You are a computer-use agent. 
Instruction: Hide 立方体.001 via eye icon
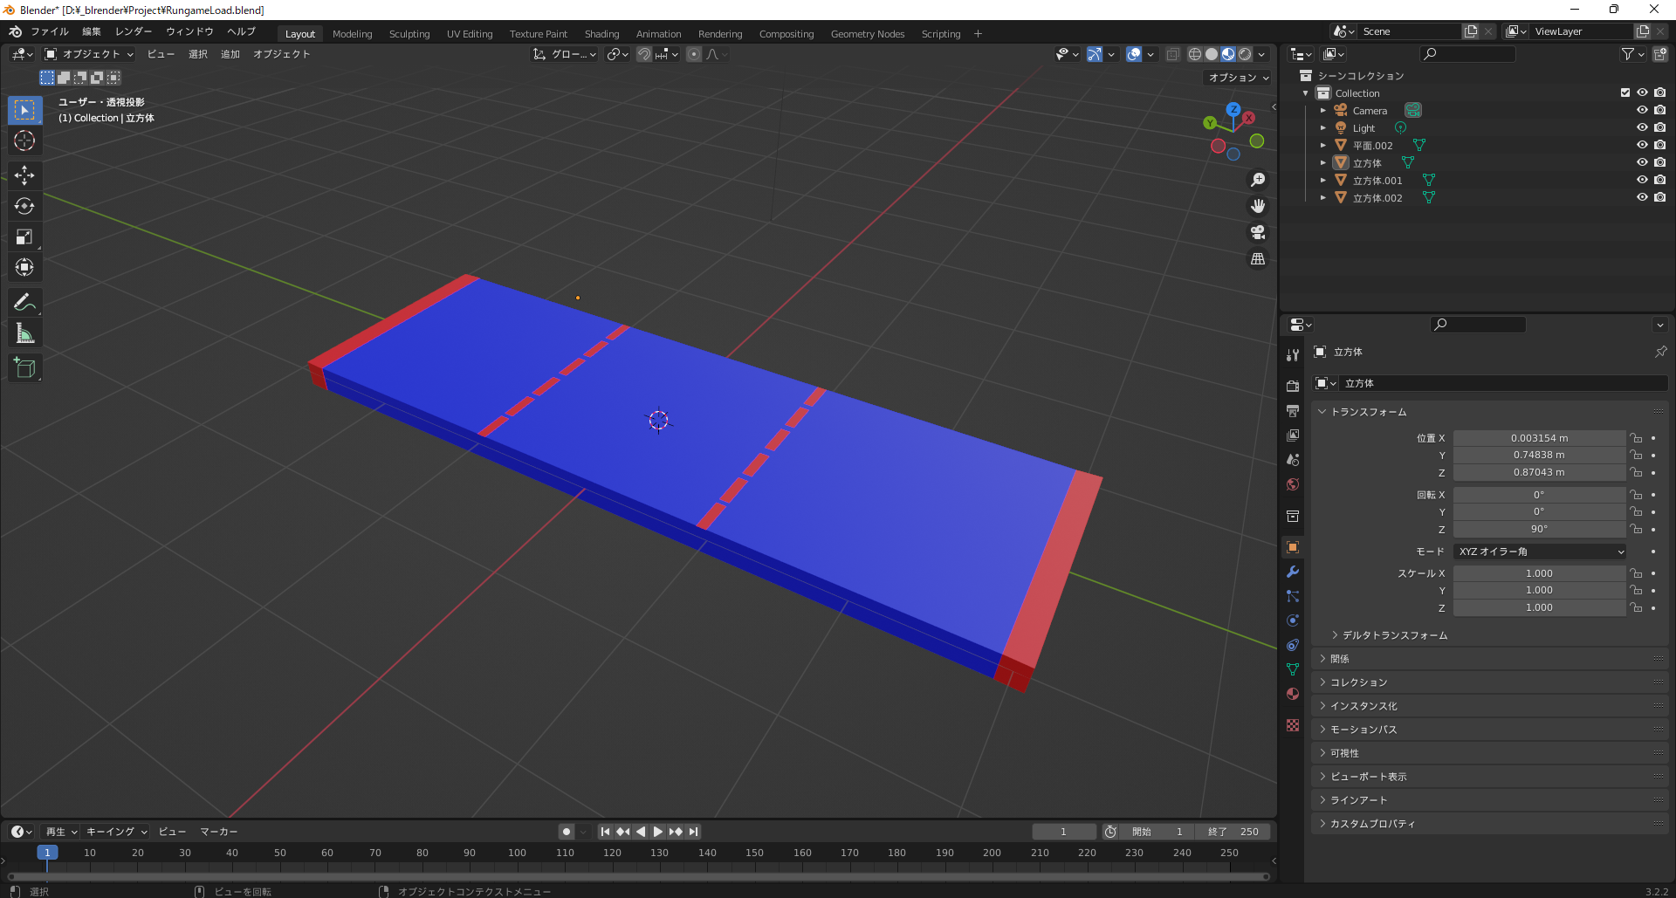(x=1642, y=180)
